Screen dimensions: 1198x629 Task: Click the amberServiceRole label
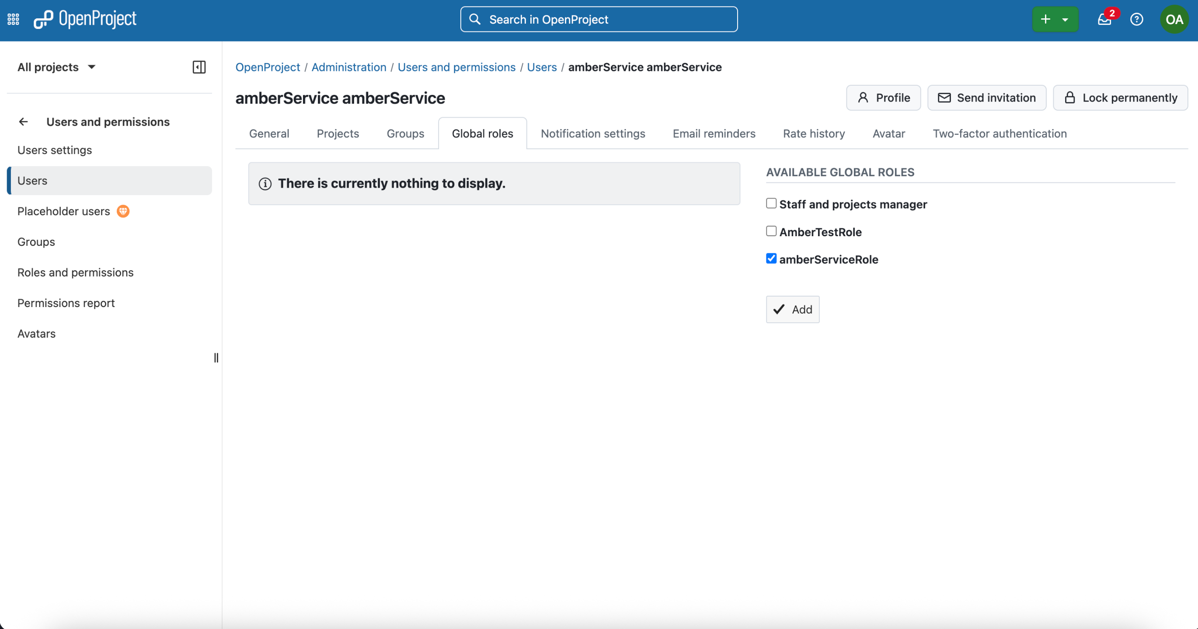coord(829,259)
